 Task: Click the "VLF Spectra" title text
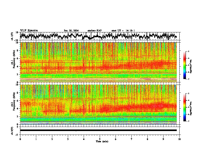(x=29, y=30)
